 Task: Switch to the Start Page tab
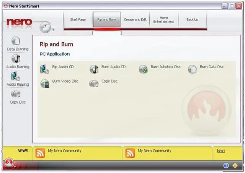(78, 19)
